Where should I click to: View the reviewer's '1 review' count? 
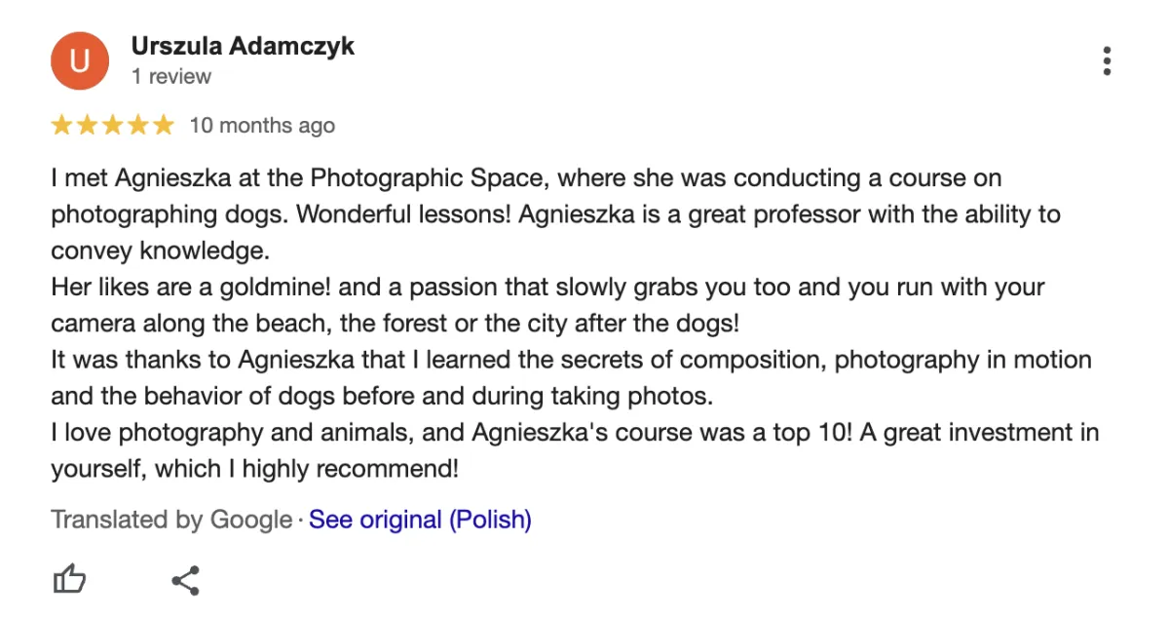(171, 76)
